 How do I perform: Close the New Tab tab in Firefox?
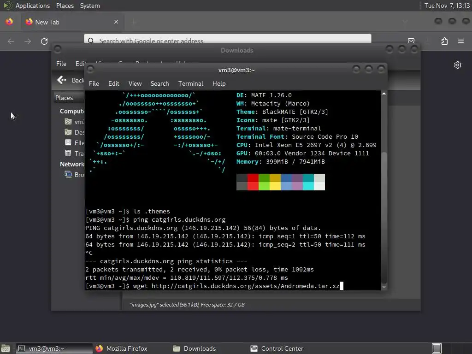click(x=116, y=22)
